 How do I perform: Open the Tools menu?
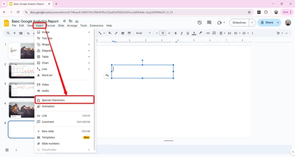coord(84,26)
